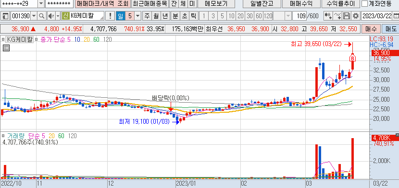Image resolution: width=399 pixels, height=188 pixels.
Task: Open the empty combo box after 120
Action: (x=283, y=16)
